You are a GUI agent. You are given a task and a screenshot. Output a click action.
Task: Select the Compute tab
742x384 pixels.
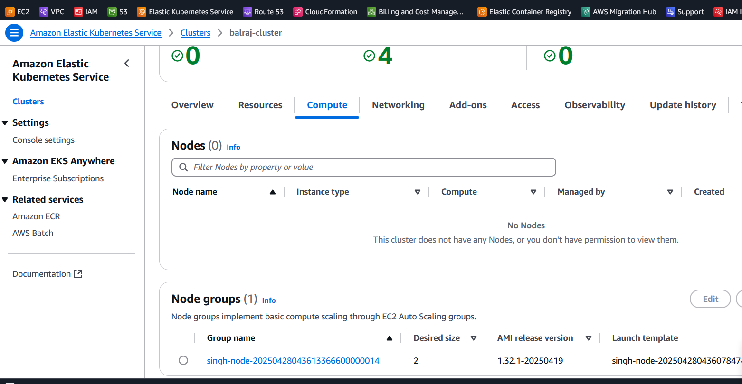click(327, 105)
